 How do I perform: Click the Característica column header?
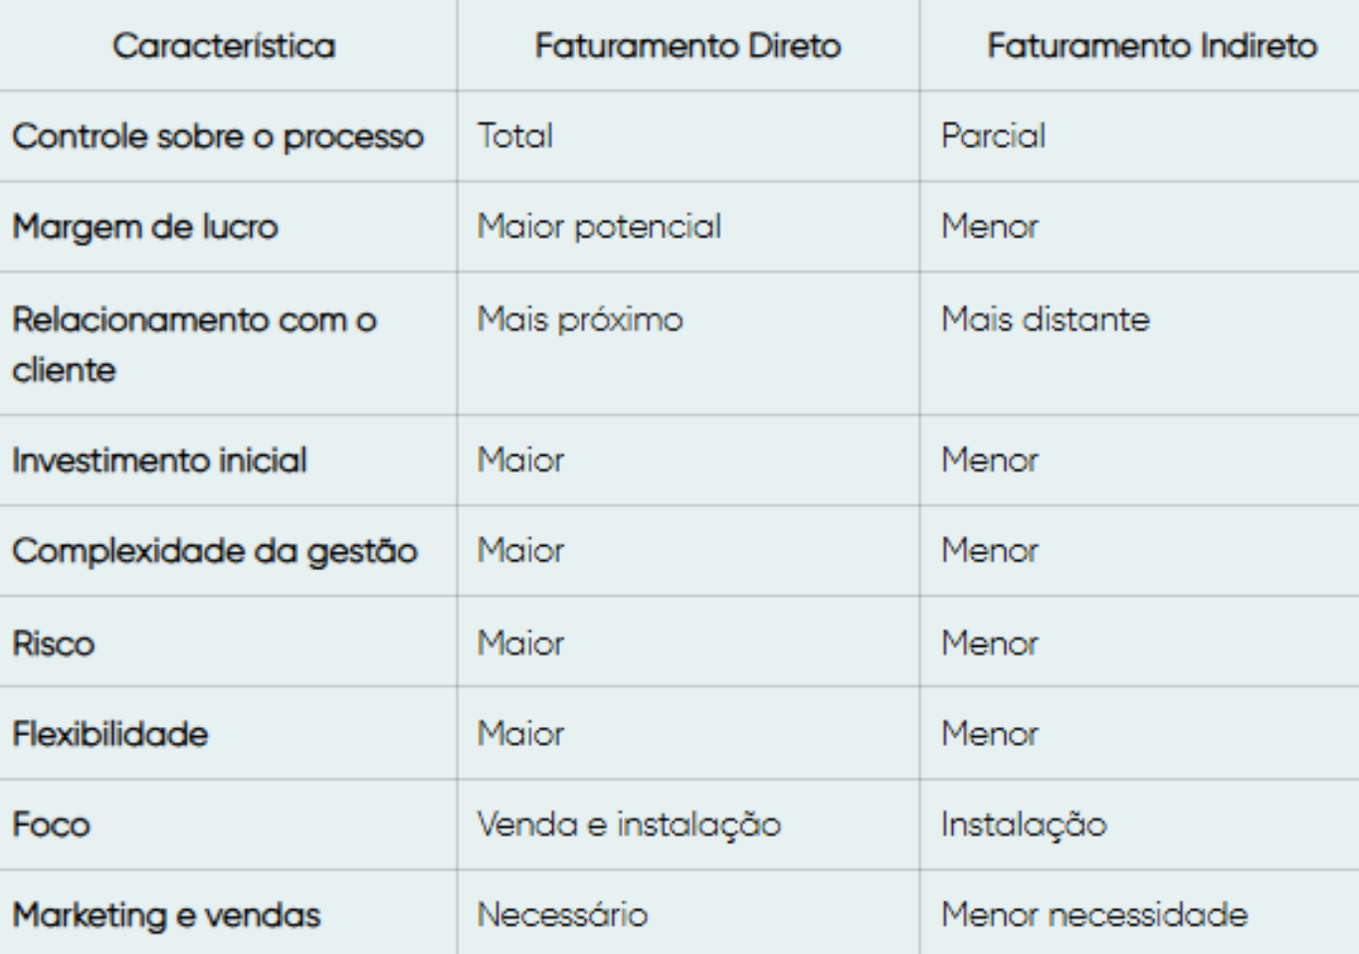point(224,46)
